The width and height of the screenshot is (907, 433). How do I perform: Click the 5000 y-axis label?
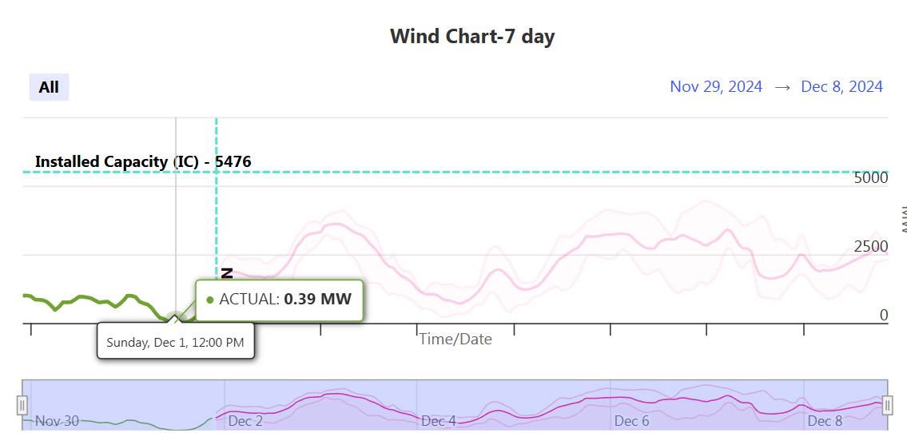(870, 178)
